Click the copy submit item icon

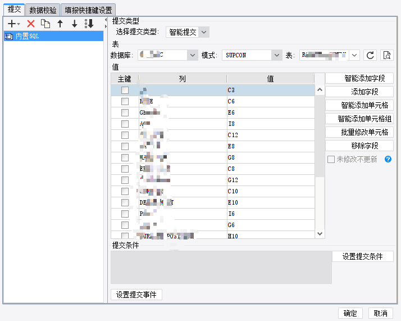click(45, 24)
